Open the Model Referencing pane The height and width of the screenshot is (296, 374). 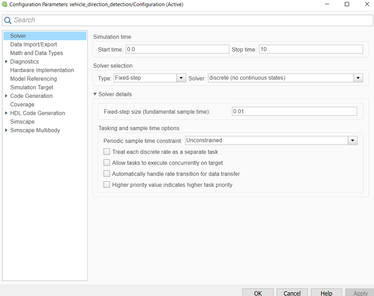click(x=33, y=79)
